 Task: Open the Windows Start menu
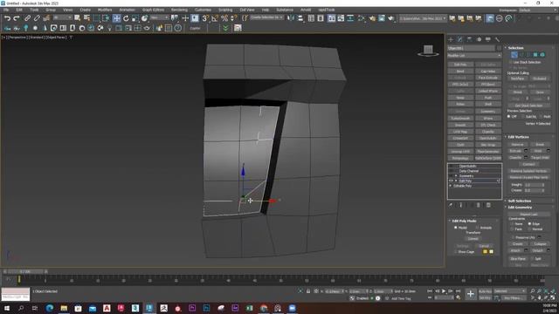(6, 308)
